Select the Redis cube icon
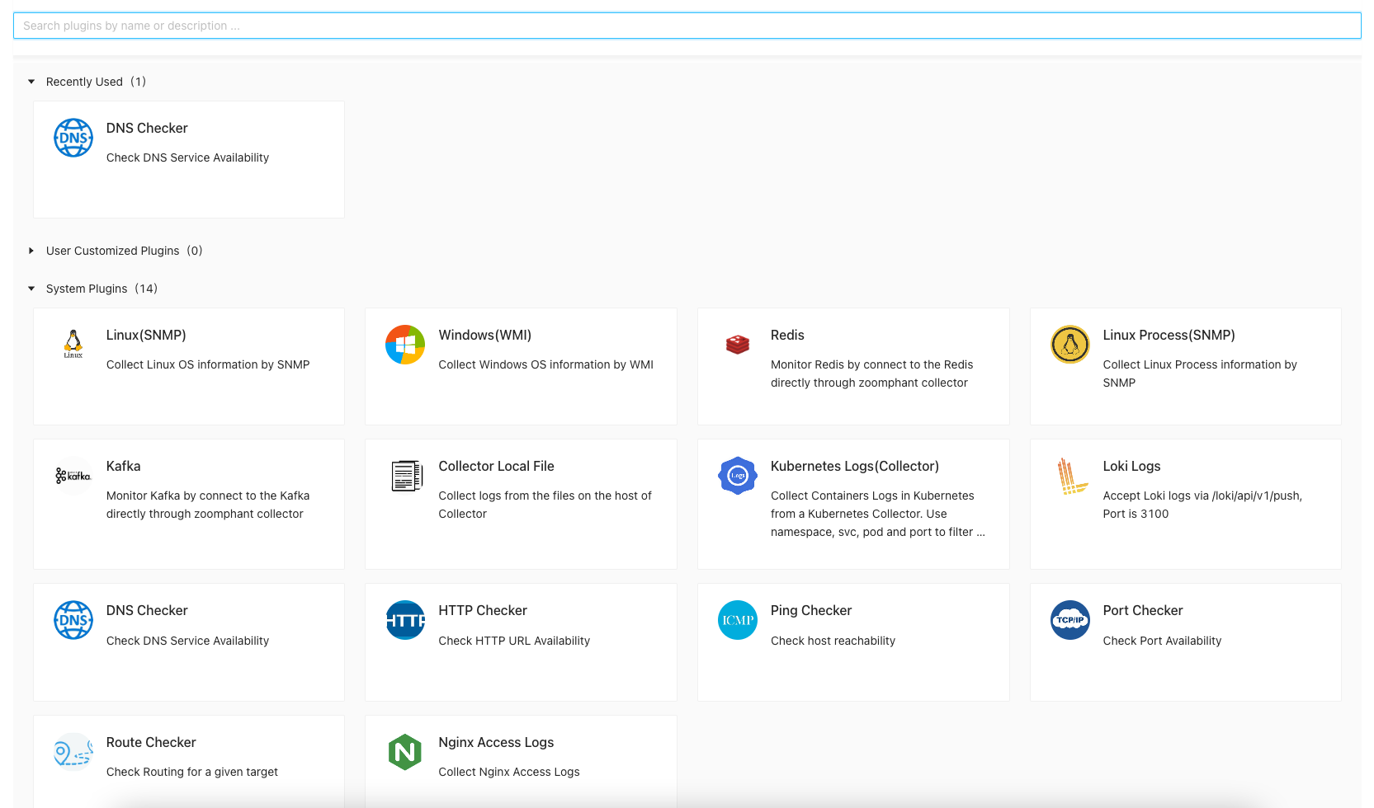1374x808 pixels. point(737,345)
